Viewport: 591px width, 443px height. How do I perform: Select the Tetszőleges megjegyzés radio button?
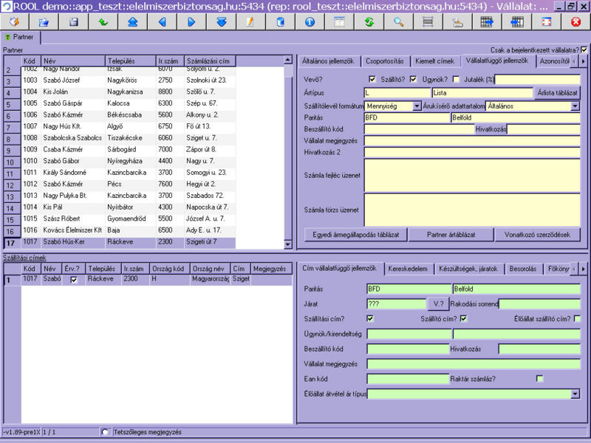pyautogui.click(x=104, y=432)
